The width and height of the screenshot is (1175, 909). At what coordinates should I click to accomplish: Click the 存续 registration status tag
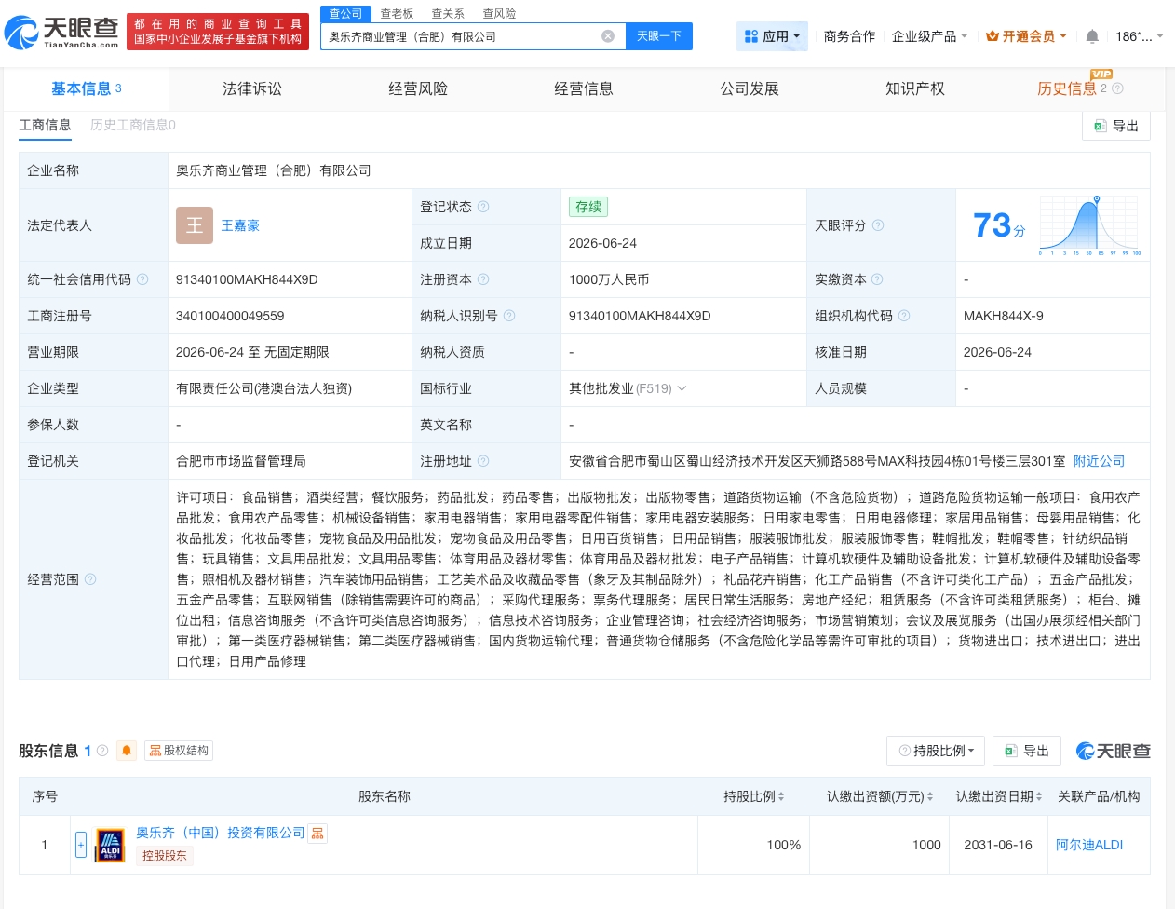[x=588, y=207]
